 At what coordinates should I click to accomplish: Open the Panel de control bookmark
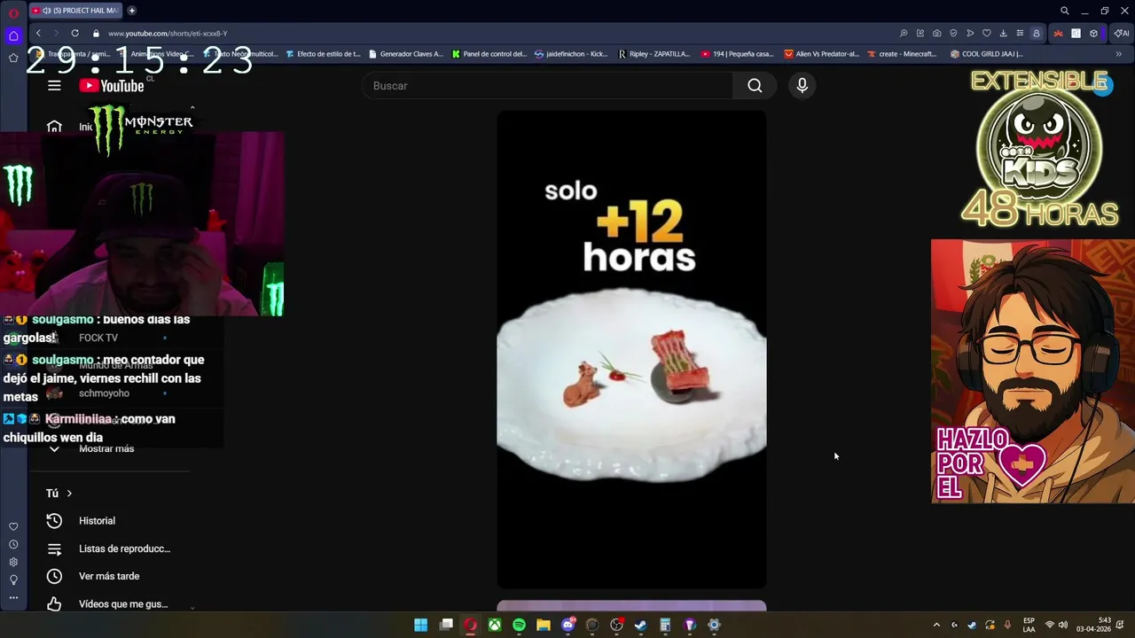tap(489, 54)
